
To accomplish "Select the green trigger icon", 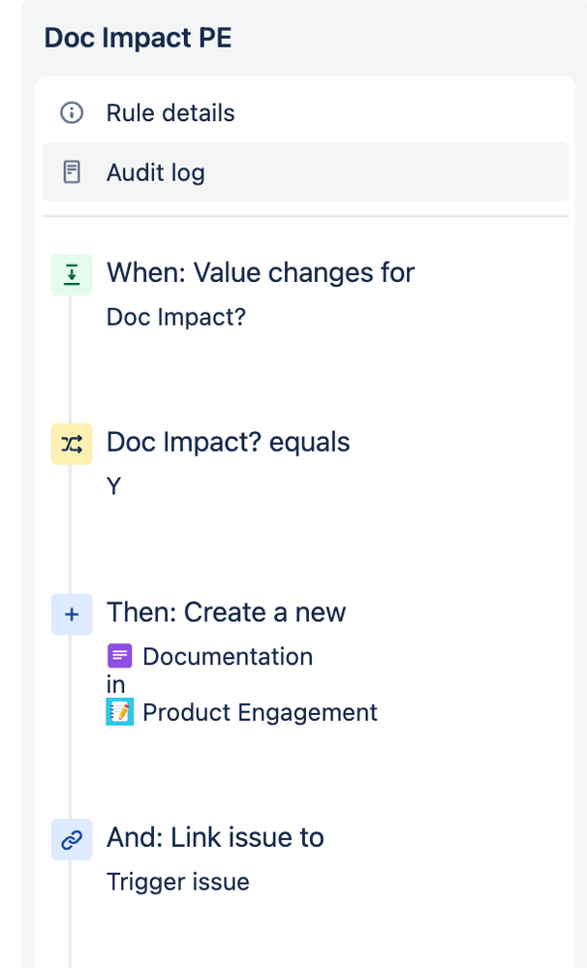I will (72, 275).
